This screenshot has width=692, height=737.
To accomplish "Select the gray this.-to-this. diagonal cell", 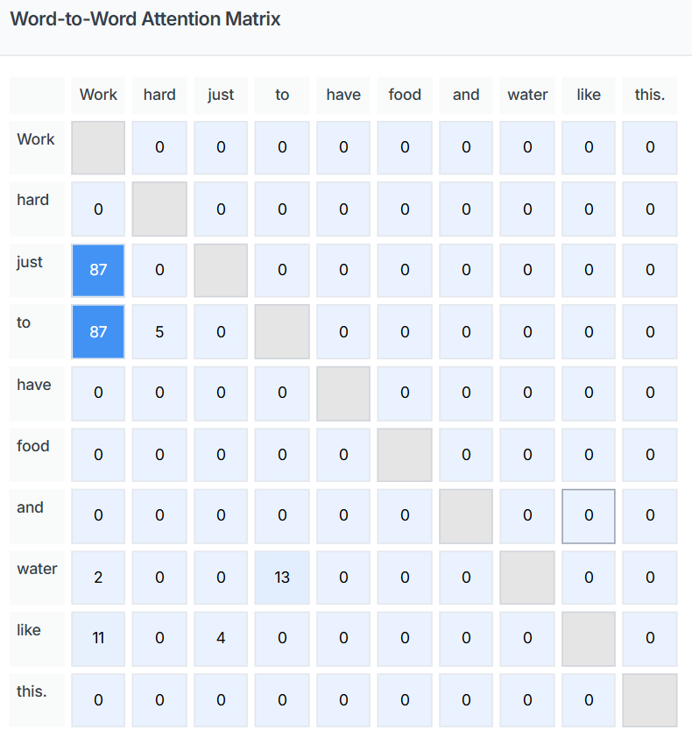I will [x=650, y=700].
